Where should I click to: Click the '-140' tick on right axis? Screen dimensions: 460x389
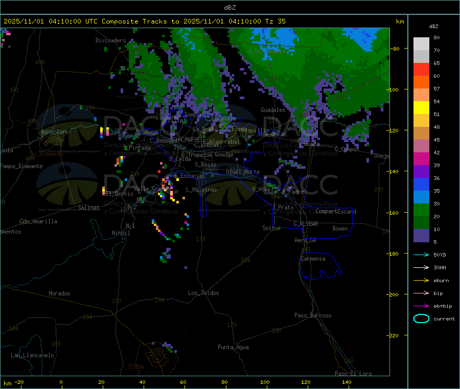394,171
